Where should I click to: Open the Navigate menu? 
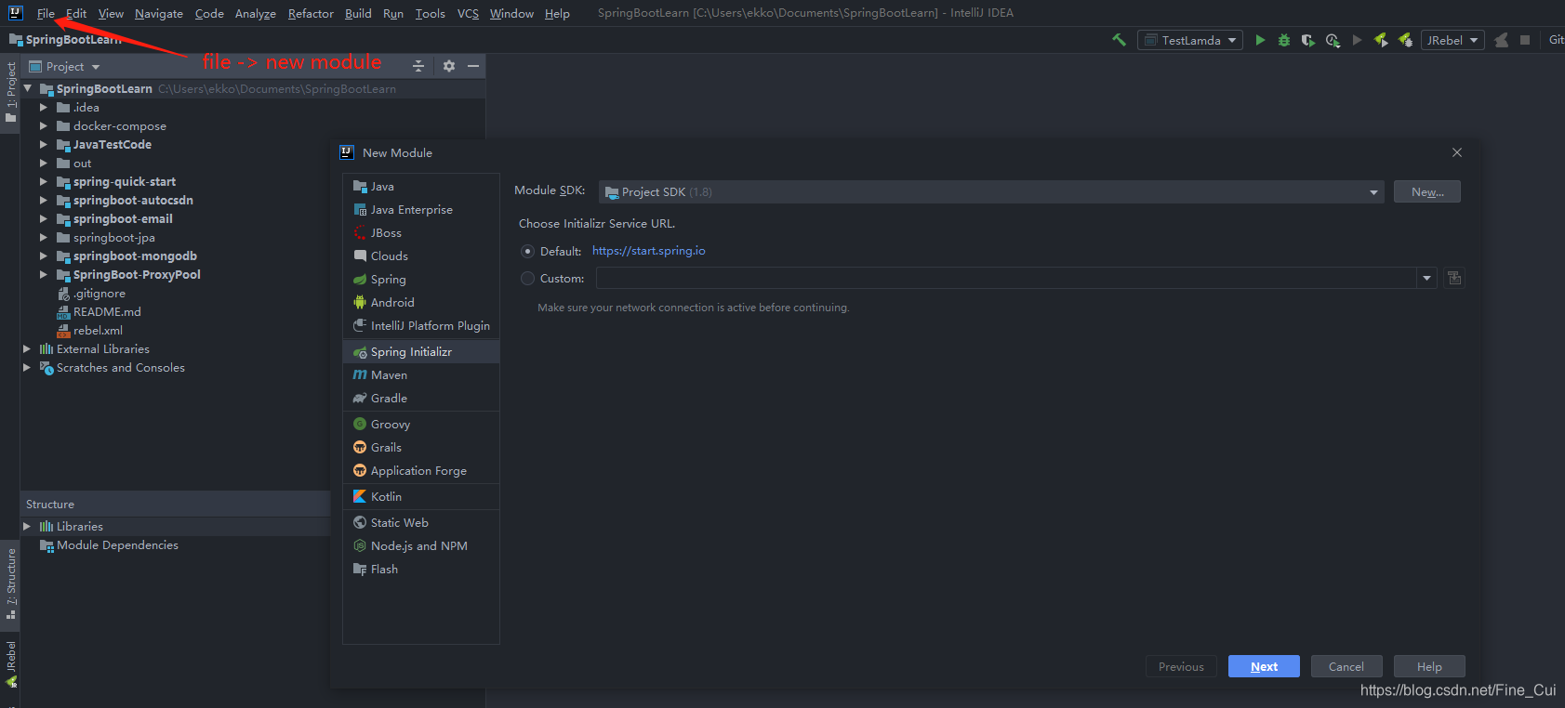pyautogui.click(x=159, y=14)
